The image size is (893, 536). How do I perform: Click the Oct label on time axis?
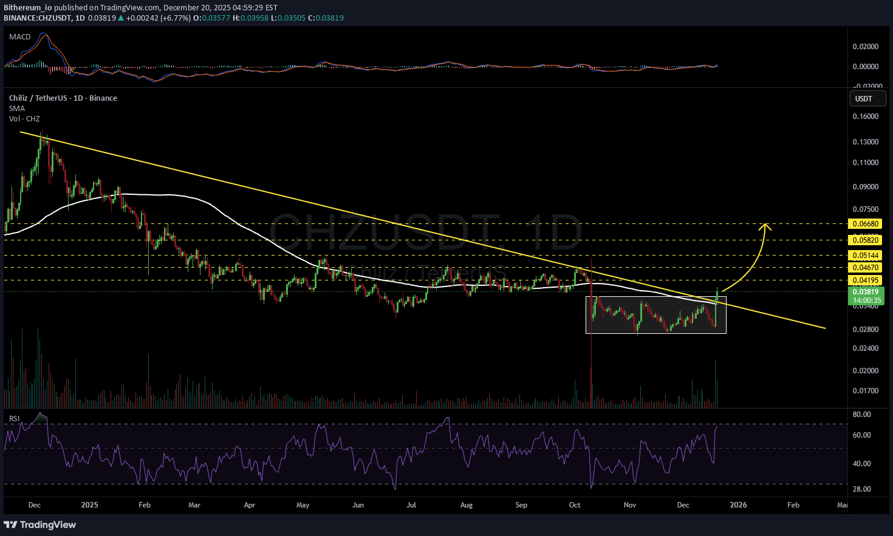pos(575,505)
